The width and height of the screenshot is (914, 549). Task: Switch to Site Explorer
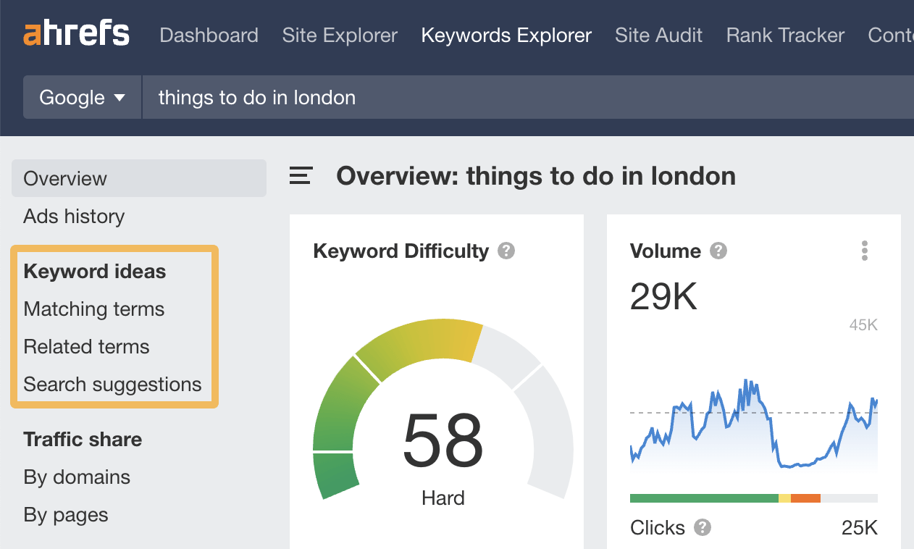[340, 35]
